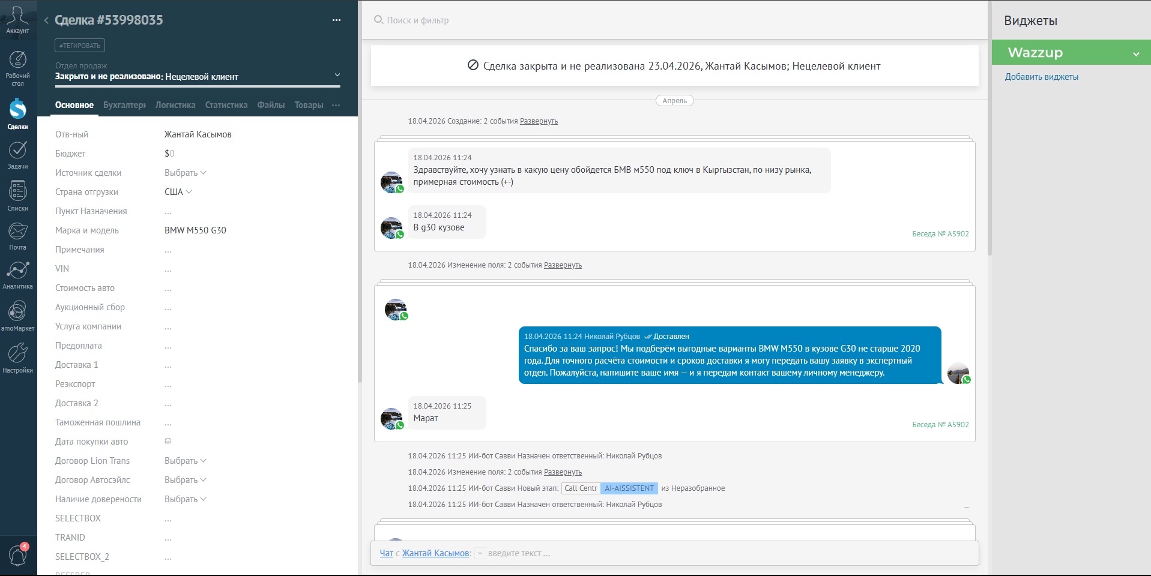Expand first Изменение поля events link

[563, 265]
